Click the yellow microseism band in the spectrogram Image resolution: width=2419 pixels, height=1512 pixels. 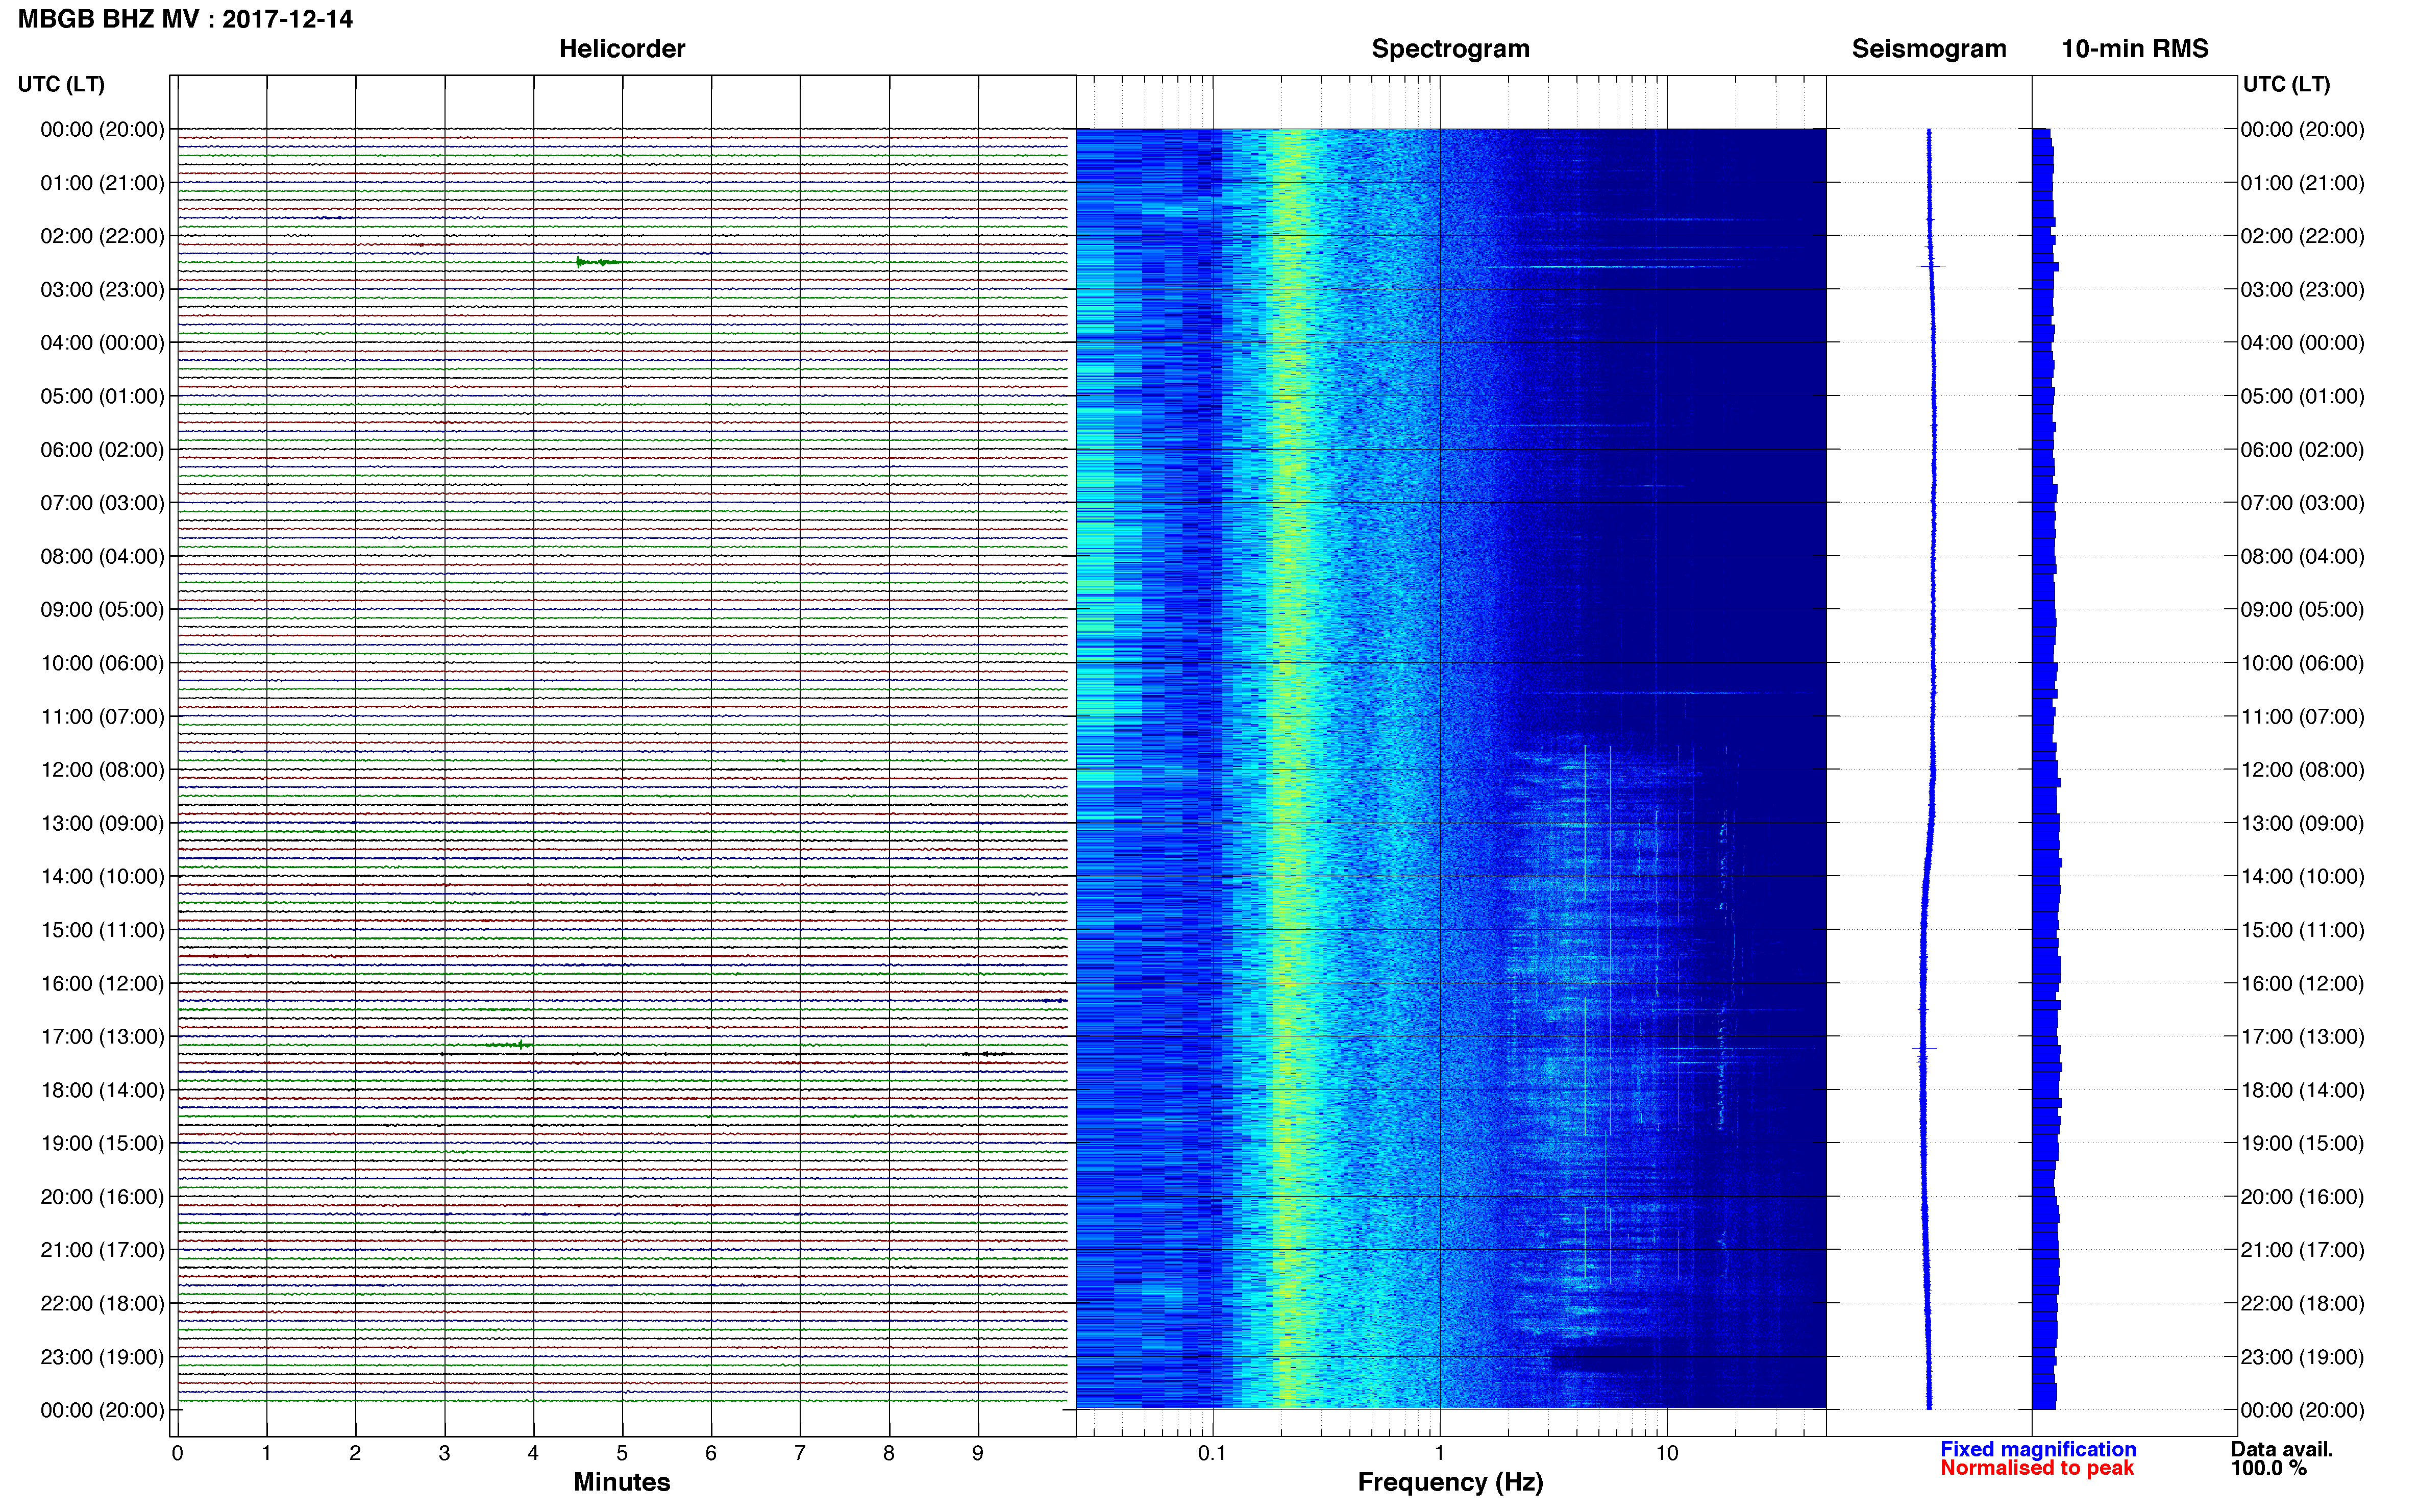(1291, 768)
